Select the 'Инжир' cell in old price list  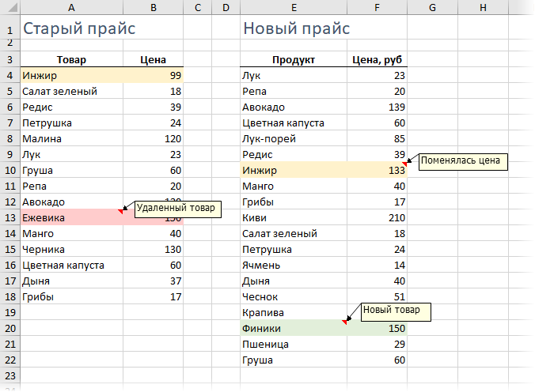pos(72,75)
